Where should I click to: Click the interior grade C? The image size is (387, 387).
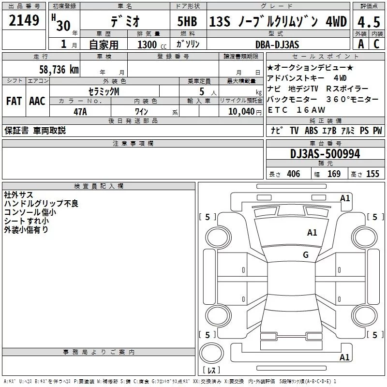(x=376, y=44)
